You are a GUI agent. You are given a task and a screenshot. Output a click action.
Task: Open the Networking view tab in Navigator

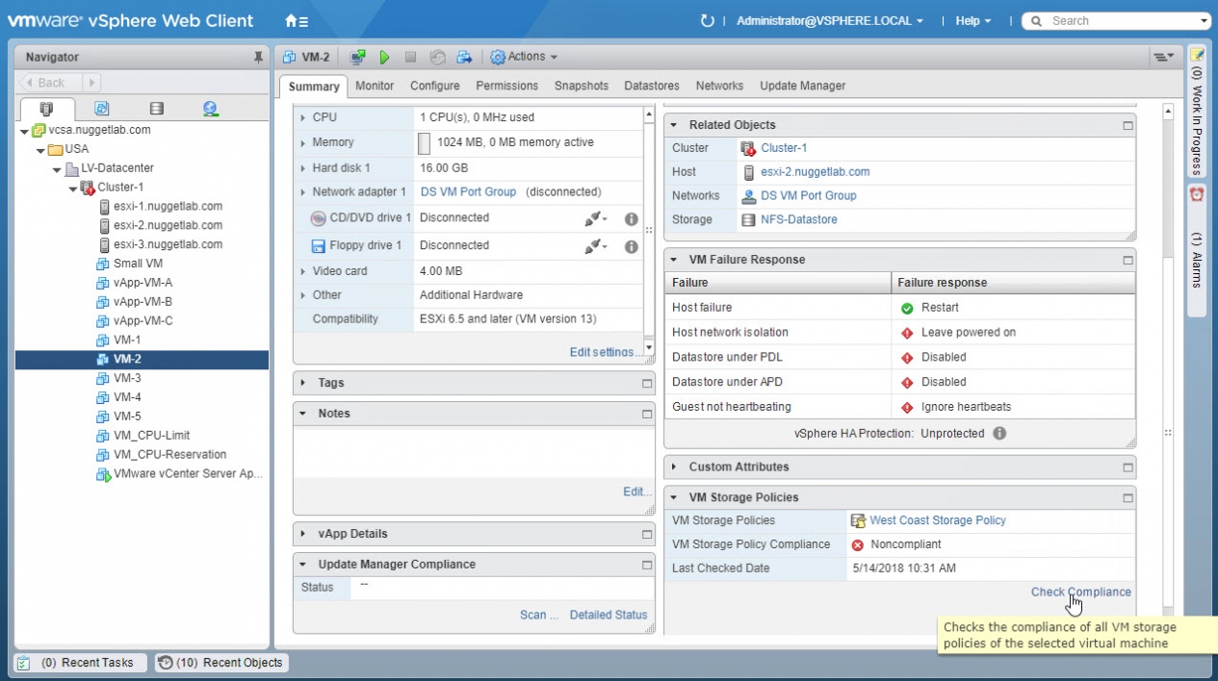(210, 109)
